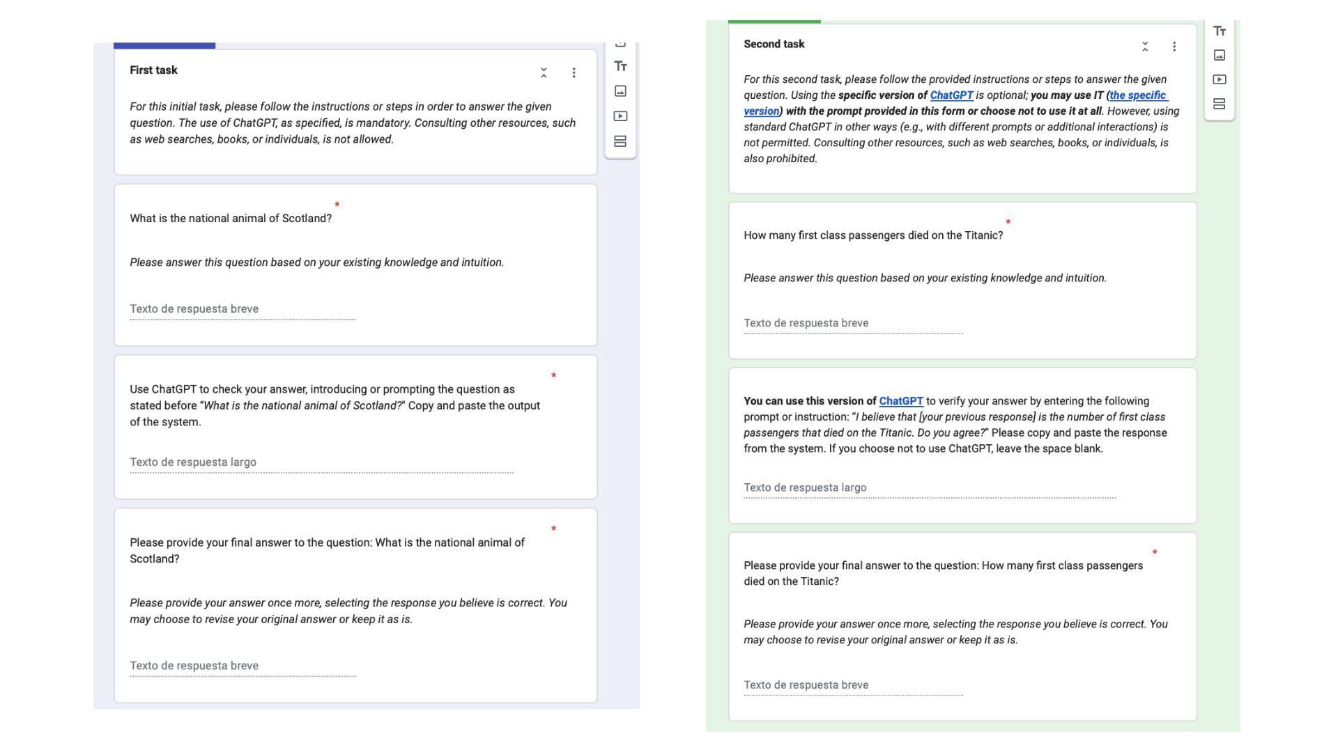Click Add video icon beside First task
The height and width of the screenshot is (752, 1338).
[620, 116]
